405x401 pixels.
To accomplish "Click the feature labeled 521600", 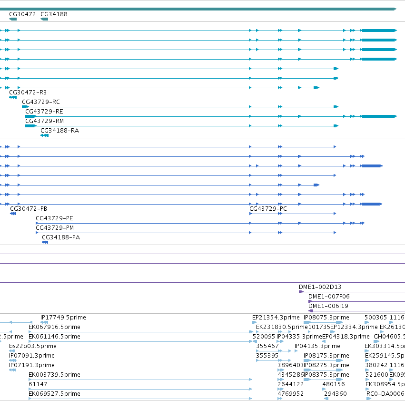I will [377, 375].
